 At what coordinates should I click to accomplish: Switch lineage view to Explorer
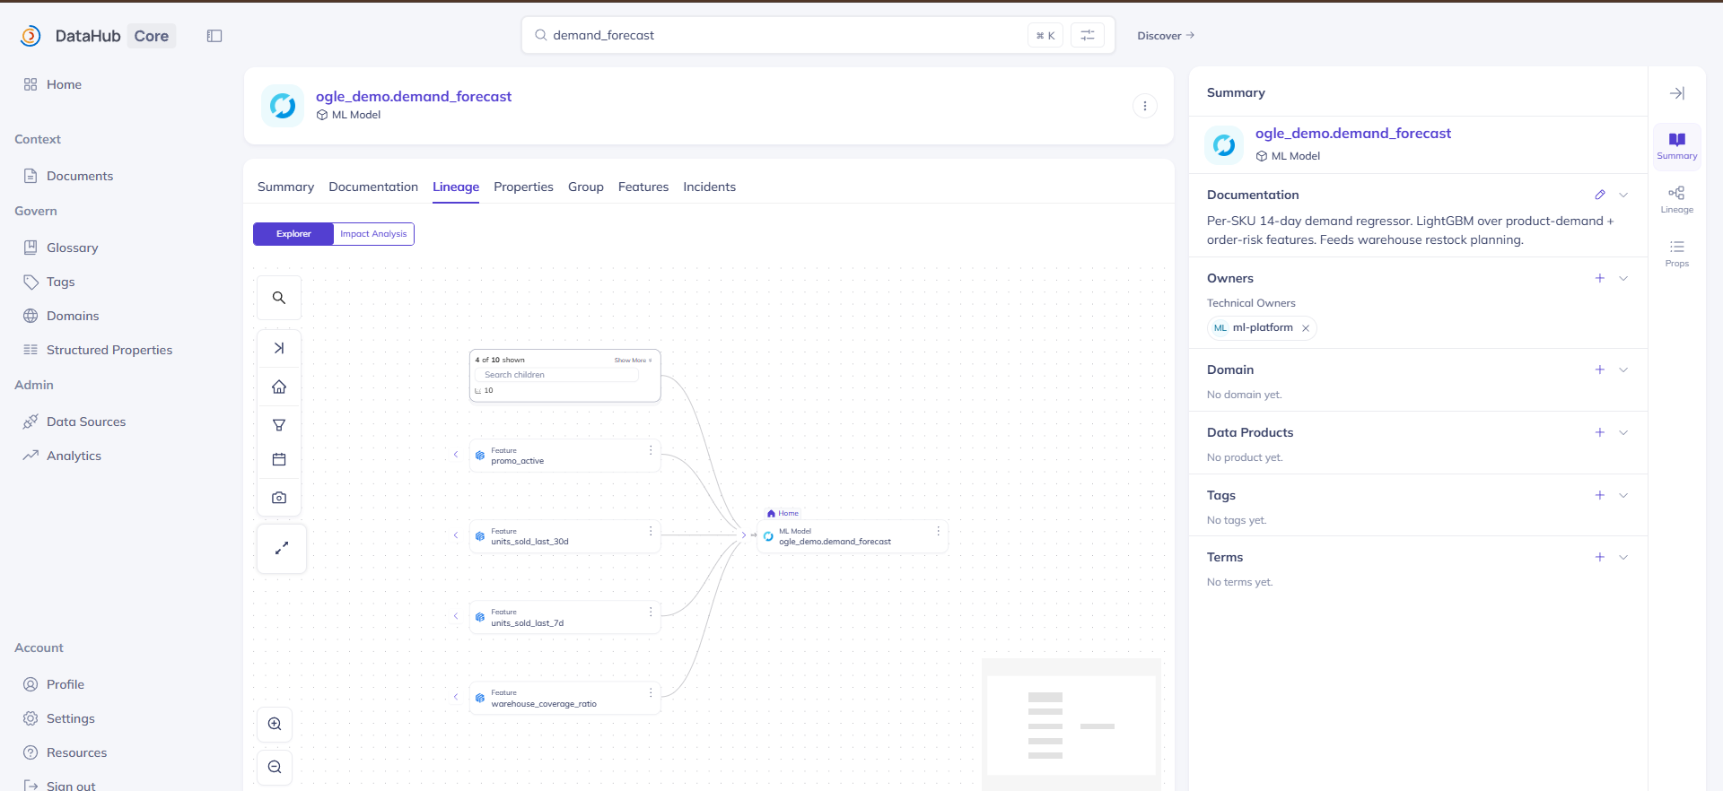(x=293, y=234)
